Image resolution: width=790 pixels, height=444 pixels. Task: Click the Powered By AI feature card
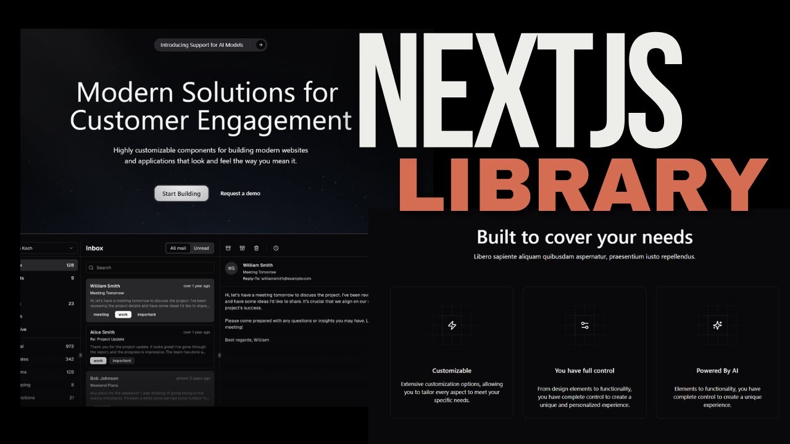tap(717, 353)
